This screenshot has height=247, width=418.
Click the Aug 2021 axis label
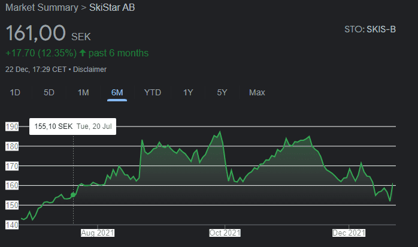click(x=98, y=233)
